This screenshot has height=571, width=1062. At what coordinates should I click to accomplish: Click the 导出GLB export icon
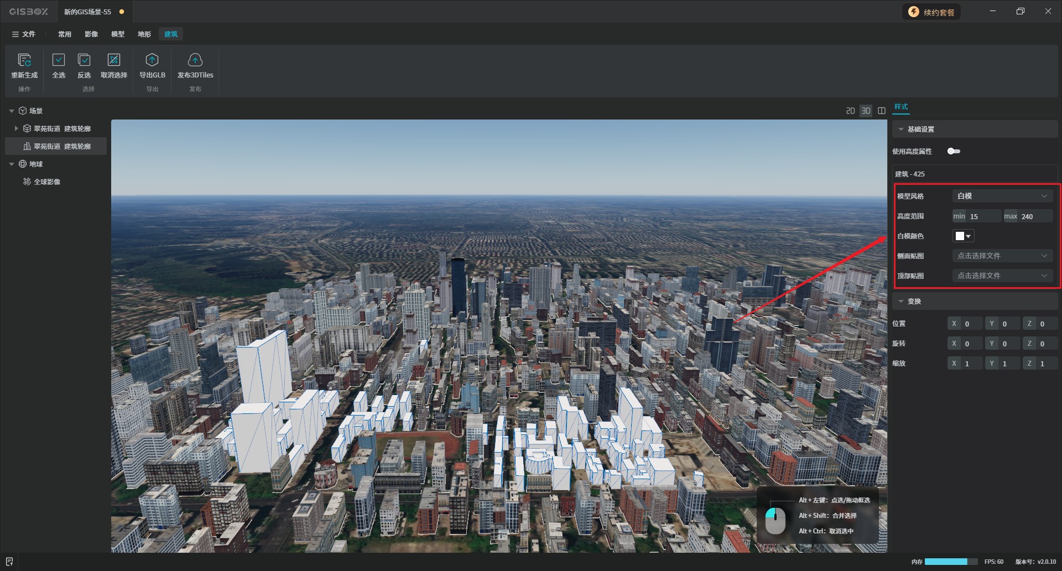(x=152, y=60)
